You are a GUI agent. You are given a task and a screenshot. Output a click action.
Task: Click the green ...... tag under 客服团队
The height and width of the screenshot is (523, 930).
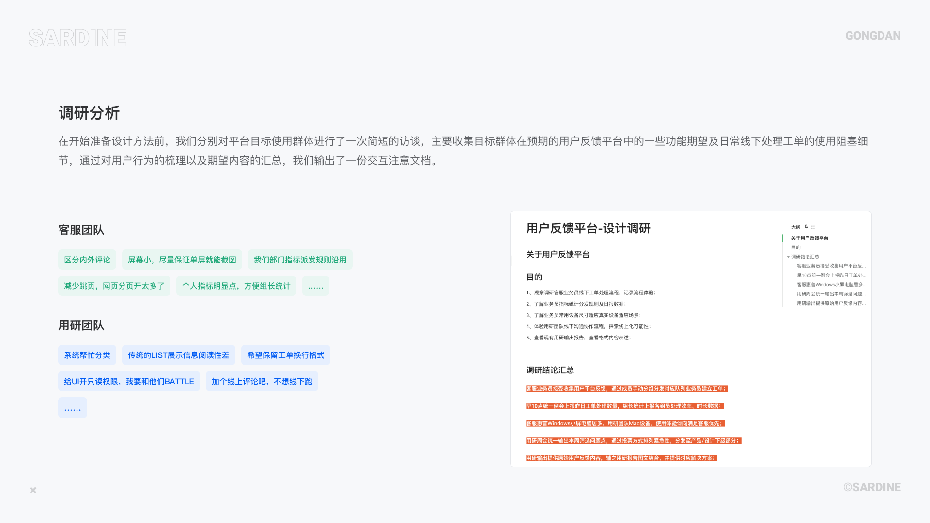tap(316, 286)
